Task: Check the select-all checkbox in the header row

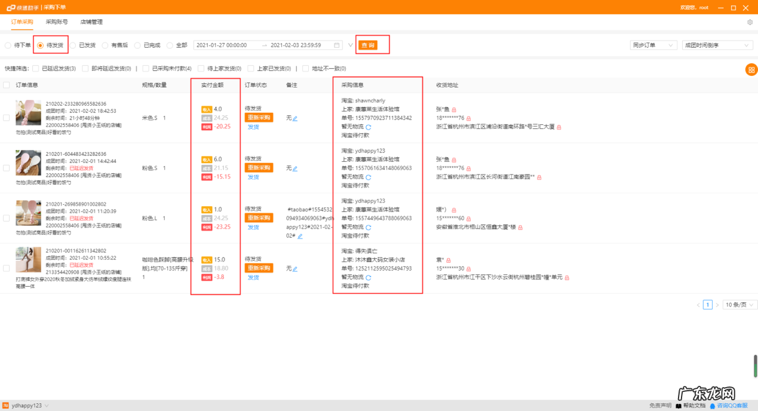Action: tap(6, 85)
